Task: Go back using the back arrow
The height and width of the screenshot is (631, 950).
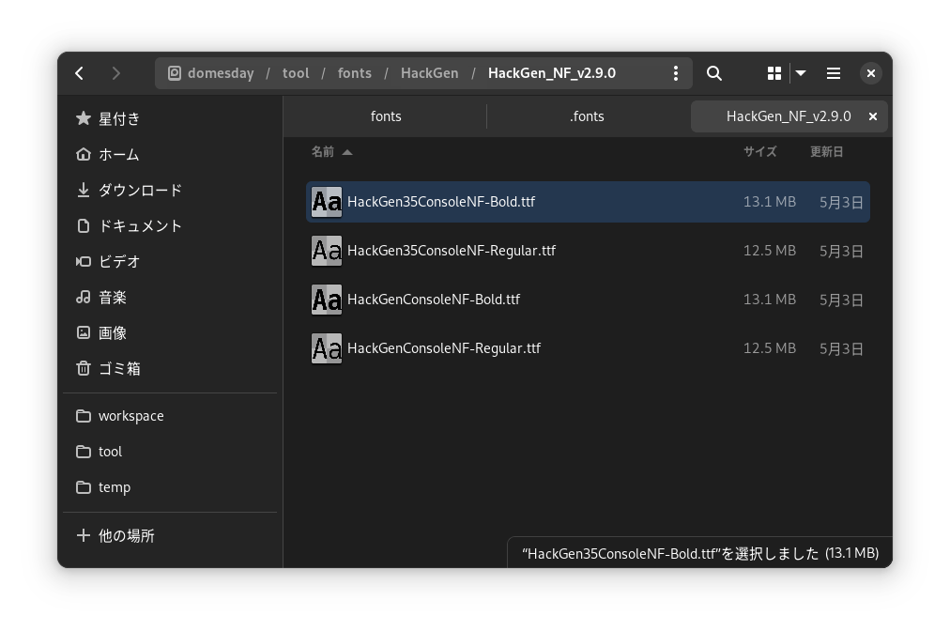Action: click(80, 73)
